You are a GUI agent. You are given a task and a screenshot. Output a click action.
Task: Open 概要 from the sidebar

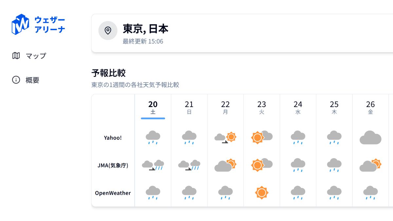(x=33, y=80)
